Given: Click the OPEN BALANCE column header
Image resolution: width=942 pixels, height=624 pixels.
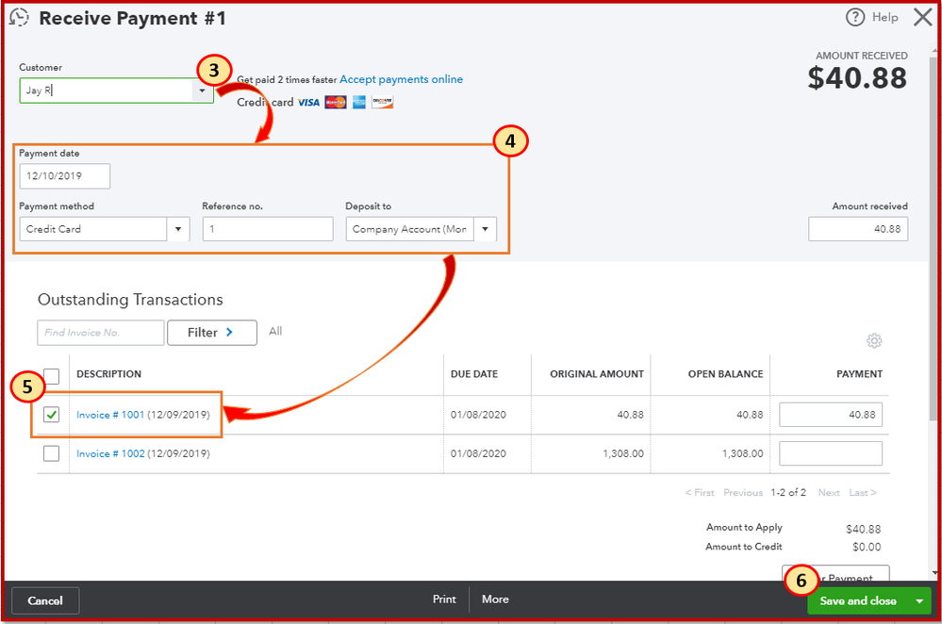Looking at the screenshot, I should coord(725,374).
